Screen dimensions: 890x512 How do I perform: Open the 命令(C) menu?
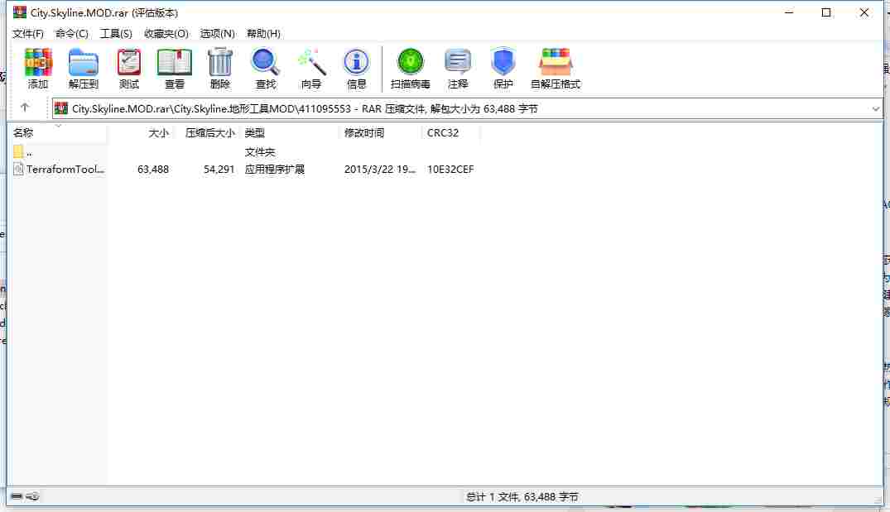coord(71,33)
